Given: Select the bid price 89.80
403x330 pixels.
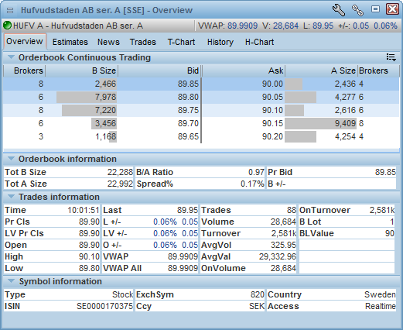Looking at the screenshot, I should point(188,97).
